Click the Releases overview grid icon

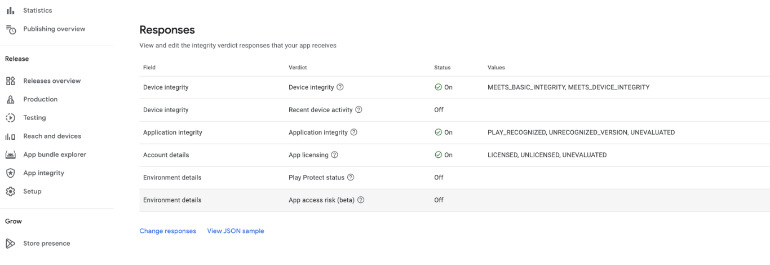pos(10,81)
